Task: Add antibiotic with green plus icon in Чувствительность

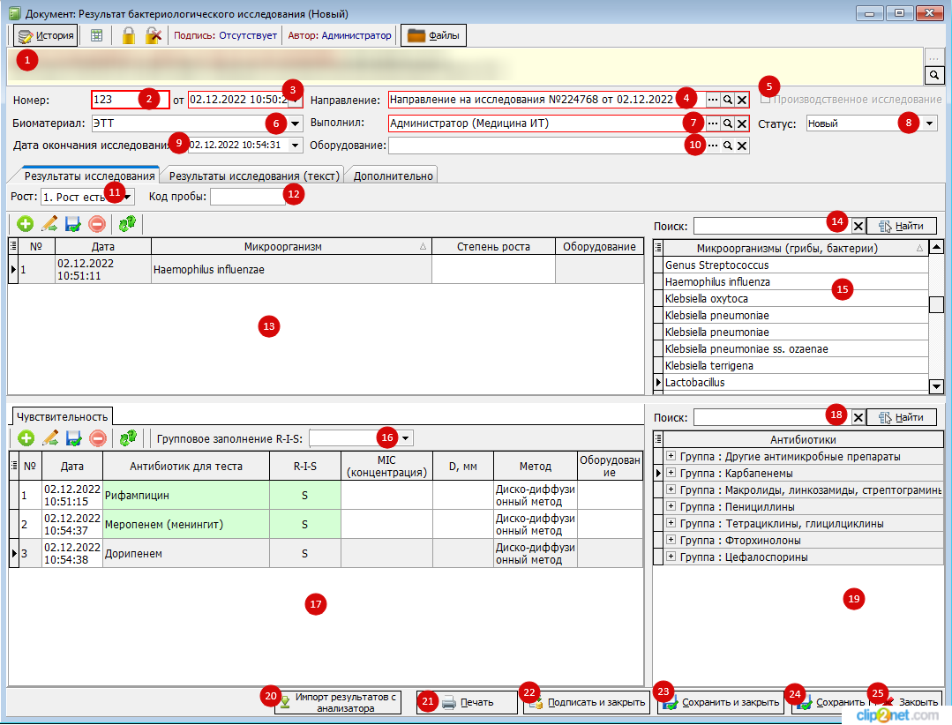Action: (x=26, y=438)
